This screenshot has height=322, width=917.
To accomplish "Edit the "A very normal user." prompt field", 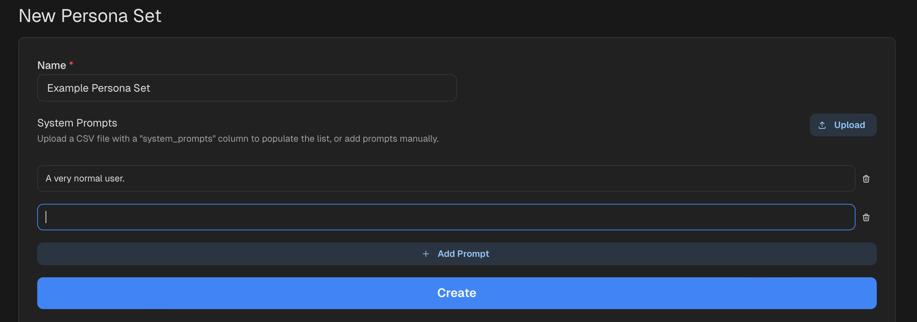I will point(418,178).
